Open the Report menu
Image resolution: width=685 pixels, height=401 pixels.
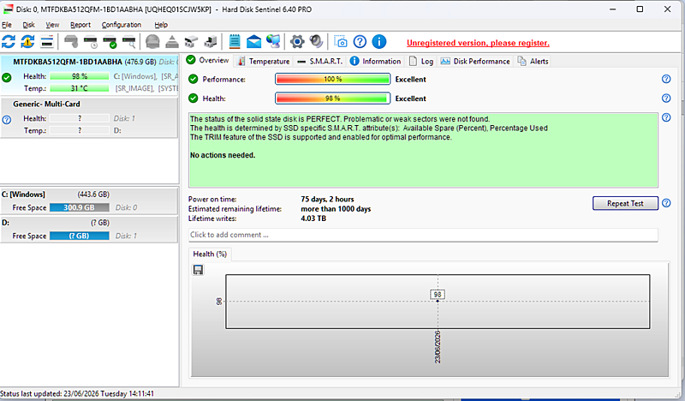(80, 25)
